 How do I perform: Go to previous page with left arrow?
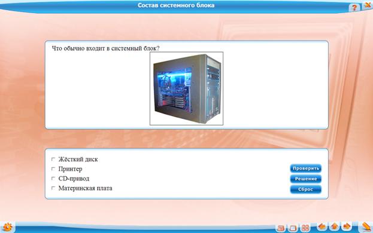(322, 226)
